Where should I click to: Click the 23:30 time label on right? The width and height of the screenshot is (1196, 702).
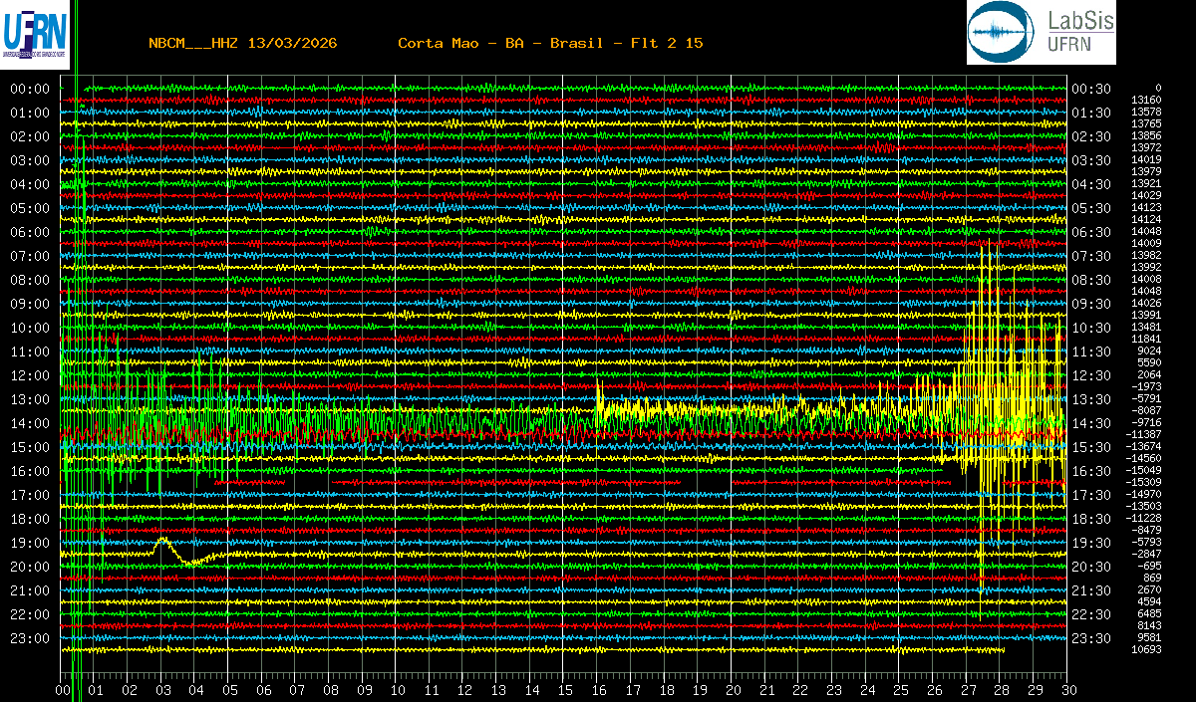pos(1091,638)
